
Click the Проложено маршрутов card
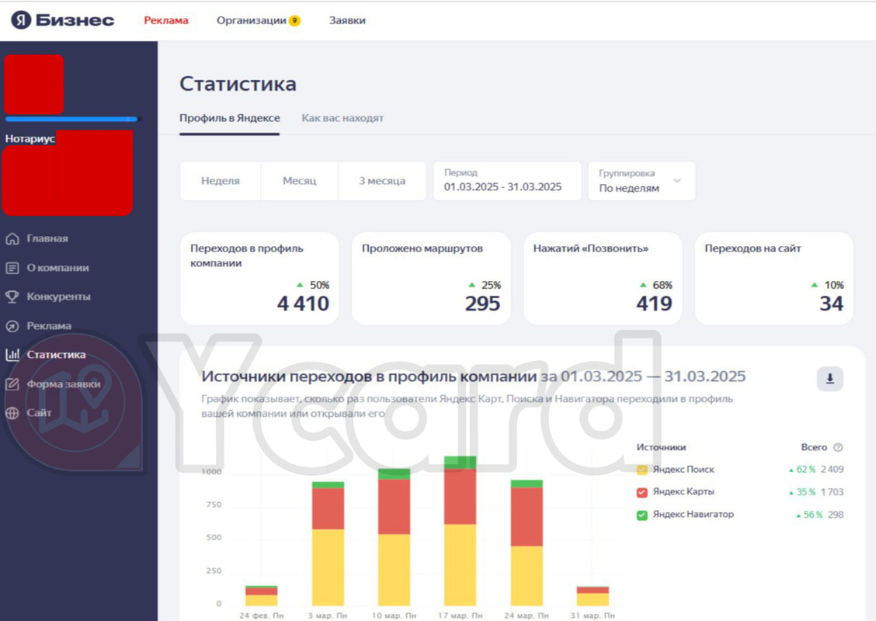[431, 278]
